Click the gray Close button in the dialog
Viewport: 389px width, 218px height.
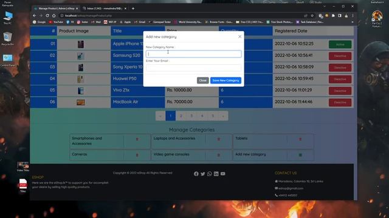[202, 81]
